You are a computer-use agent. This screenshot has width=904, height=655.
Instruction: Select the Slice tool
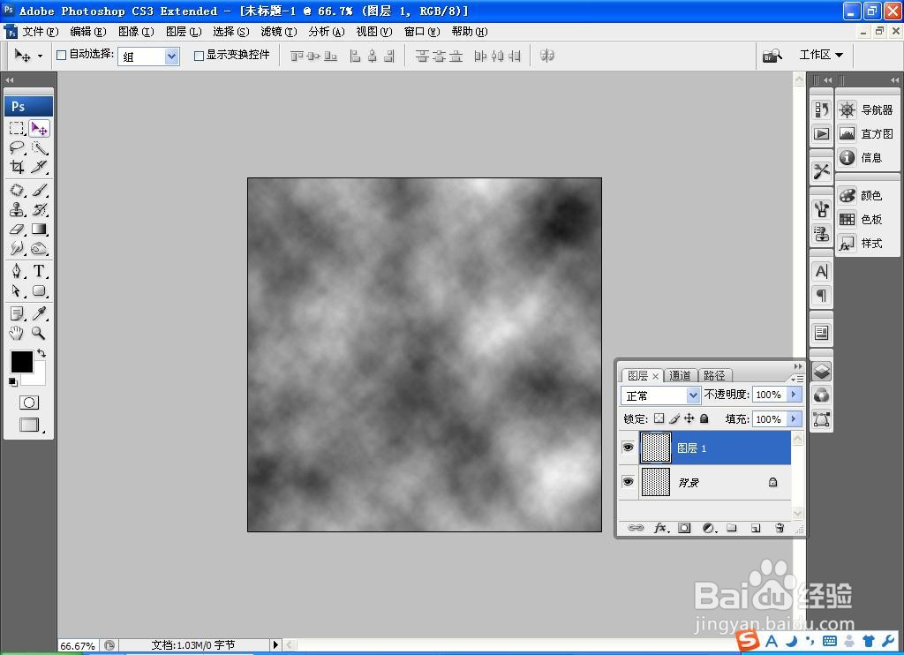point(39,167)
